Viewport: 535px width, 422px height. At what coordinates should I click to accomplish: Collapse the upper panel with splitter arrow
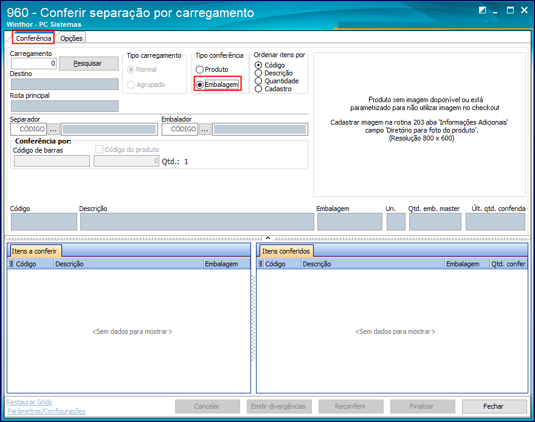coord(268,238)
